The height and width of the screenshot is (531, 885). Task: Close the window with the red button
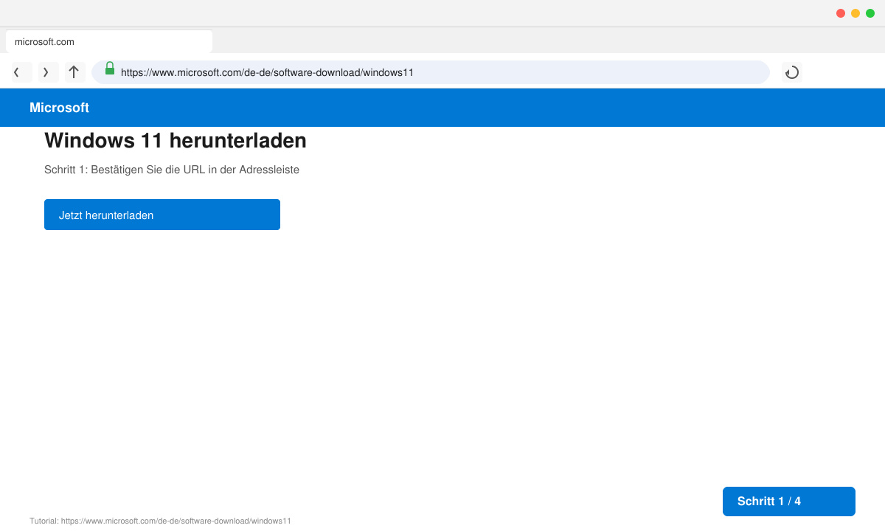(x=841, y=13)
